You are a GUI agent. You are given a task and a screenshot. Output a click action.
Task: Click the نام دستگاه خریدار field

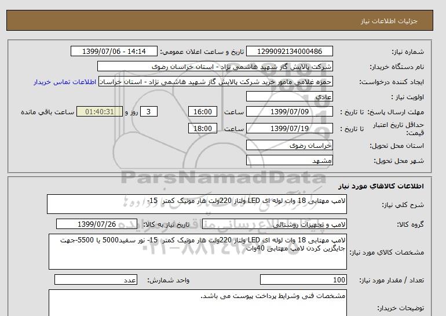(215, 67)
